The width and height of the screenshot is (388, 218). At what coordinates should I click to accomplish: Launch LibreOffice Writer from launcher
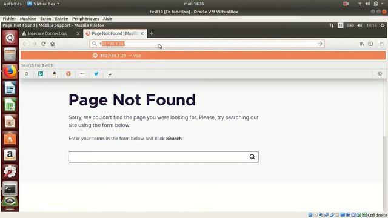(10, 88)
